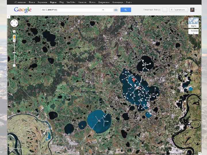Click the user name link beside notifications
This screenshot has width=207, height=155.
point(152,10)
